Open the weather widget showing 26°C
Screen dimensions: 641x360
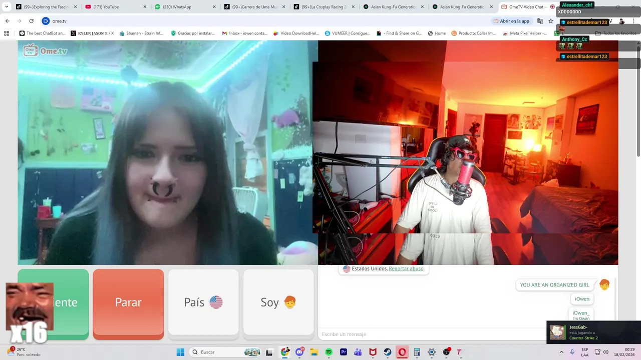pyautogui.click(x=24, y=352)
